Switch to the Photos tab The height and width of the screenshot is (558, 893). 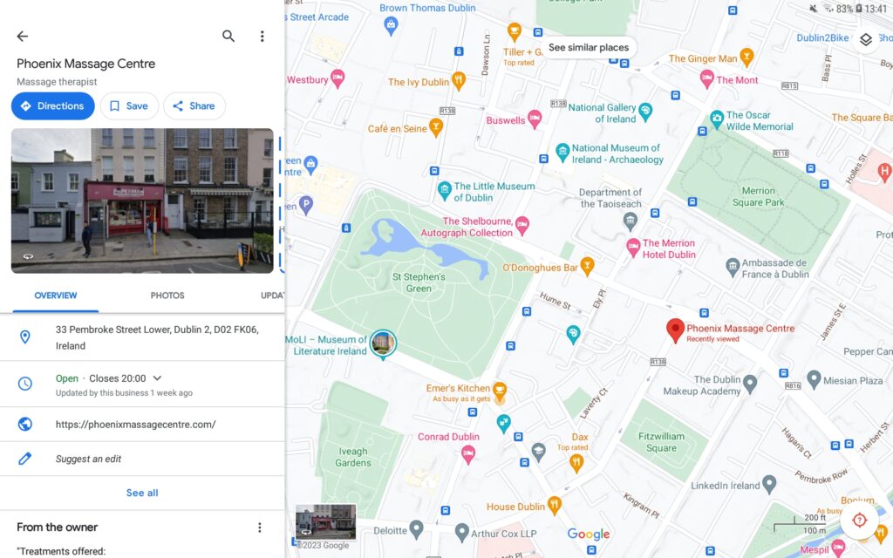(167, 296)
